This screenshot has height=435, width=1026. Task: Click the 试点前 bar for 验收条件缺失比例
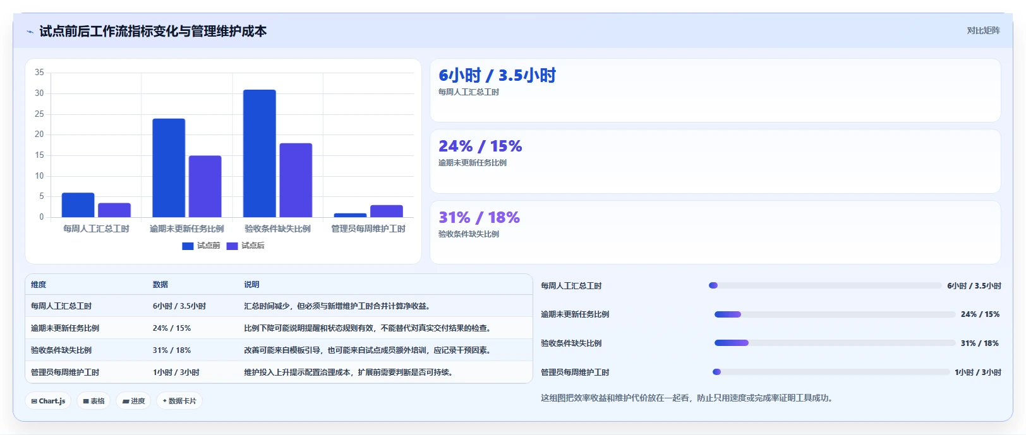[x=260, y=153]
